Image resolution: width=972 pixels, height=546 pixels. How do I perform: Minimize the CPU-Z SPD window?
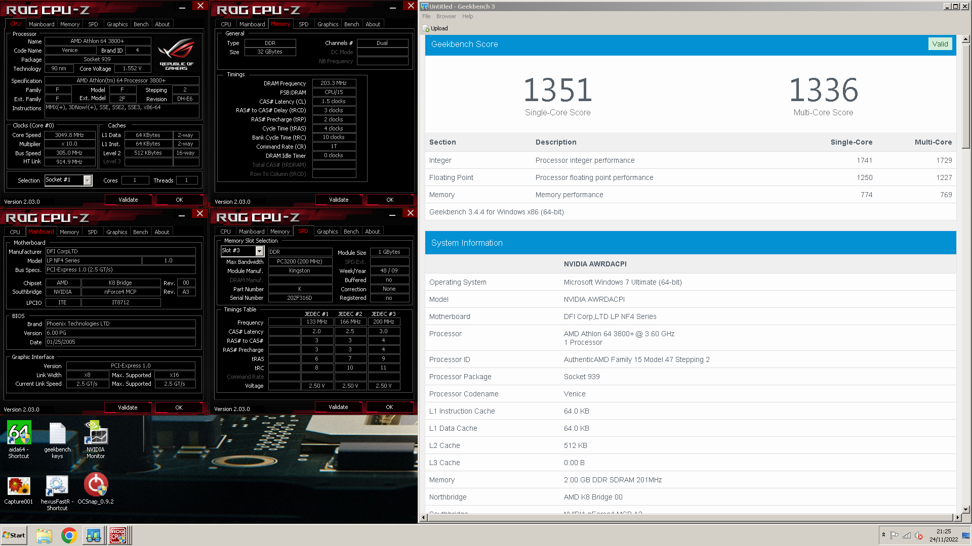coord(392,215)
